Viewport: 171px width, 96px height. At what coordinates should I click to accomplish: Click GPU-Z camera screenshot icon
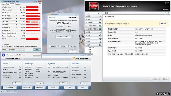tap(40, 4)
